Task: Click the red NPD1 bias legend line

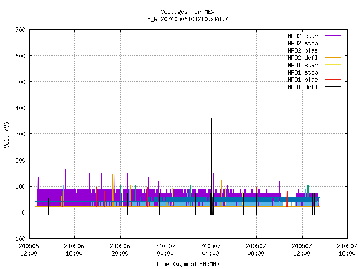Action: coord(333,80)
